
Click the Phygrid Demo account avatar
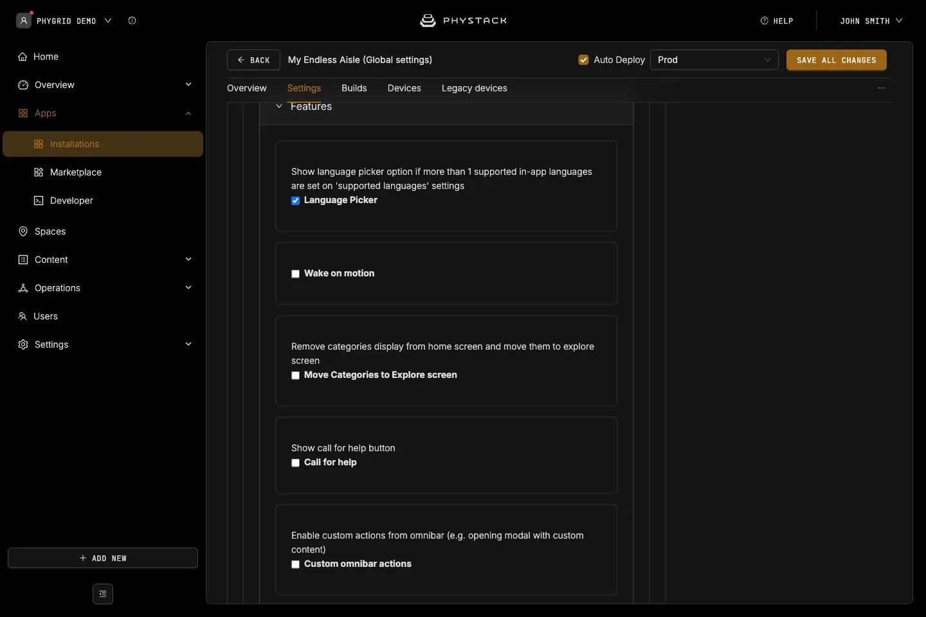tap(24, 21)
